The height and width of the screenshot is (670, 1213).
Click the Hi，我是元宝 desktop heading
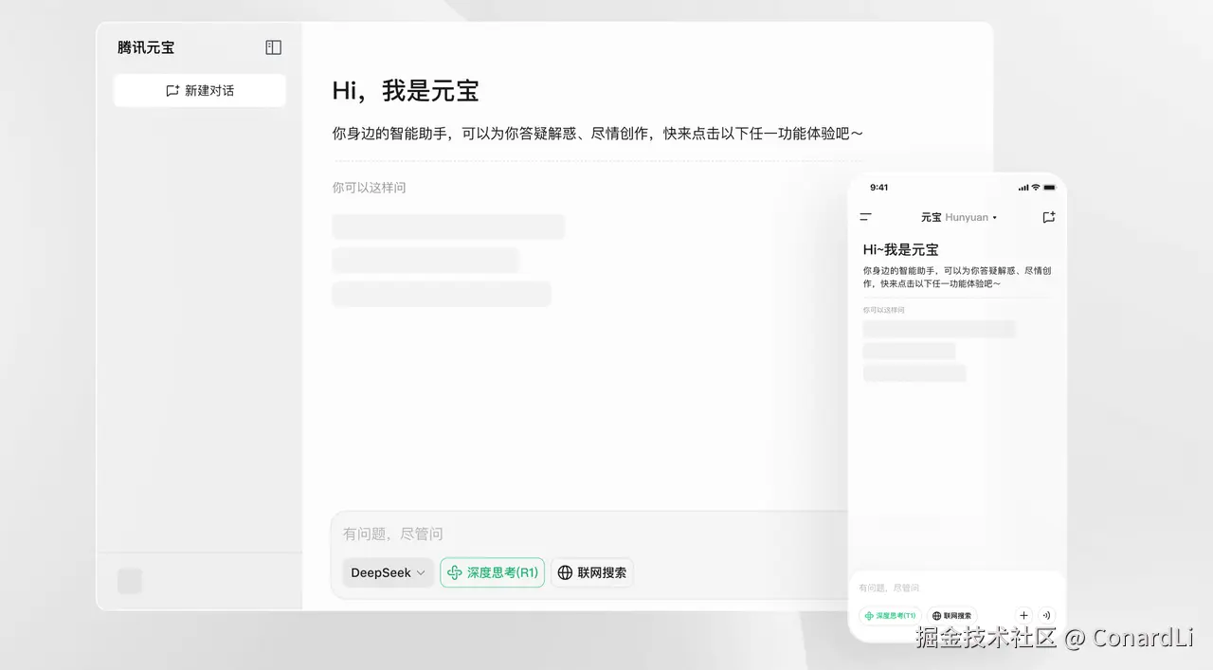(406, 91)
